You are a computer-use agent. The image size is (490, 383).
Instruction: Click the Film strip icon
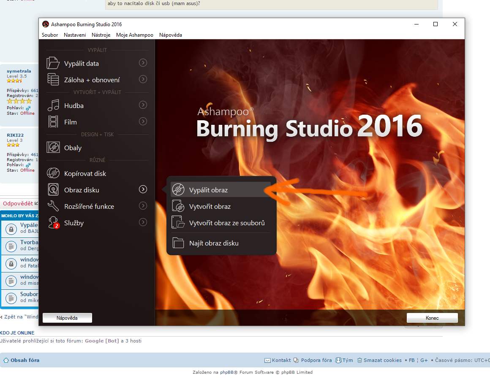[x=53, y=122]
